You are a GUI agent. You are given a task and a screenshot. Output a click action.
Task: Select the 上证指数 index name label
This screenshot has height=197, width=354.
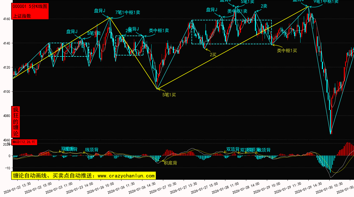(x=22, y=16)
